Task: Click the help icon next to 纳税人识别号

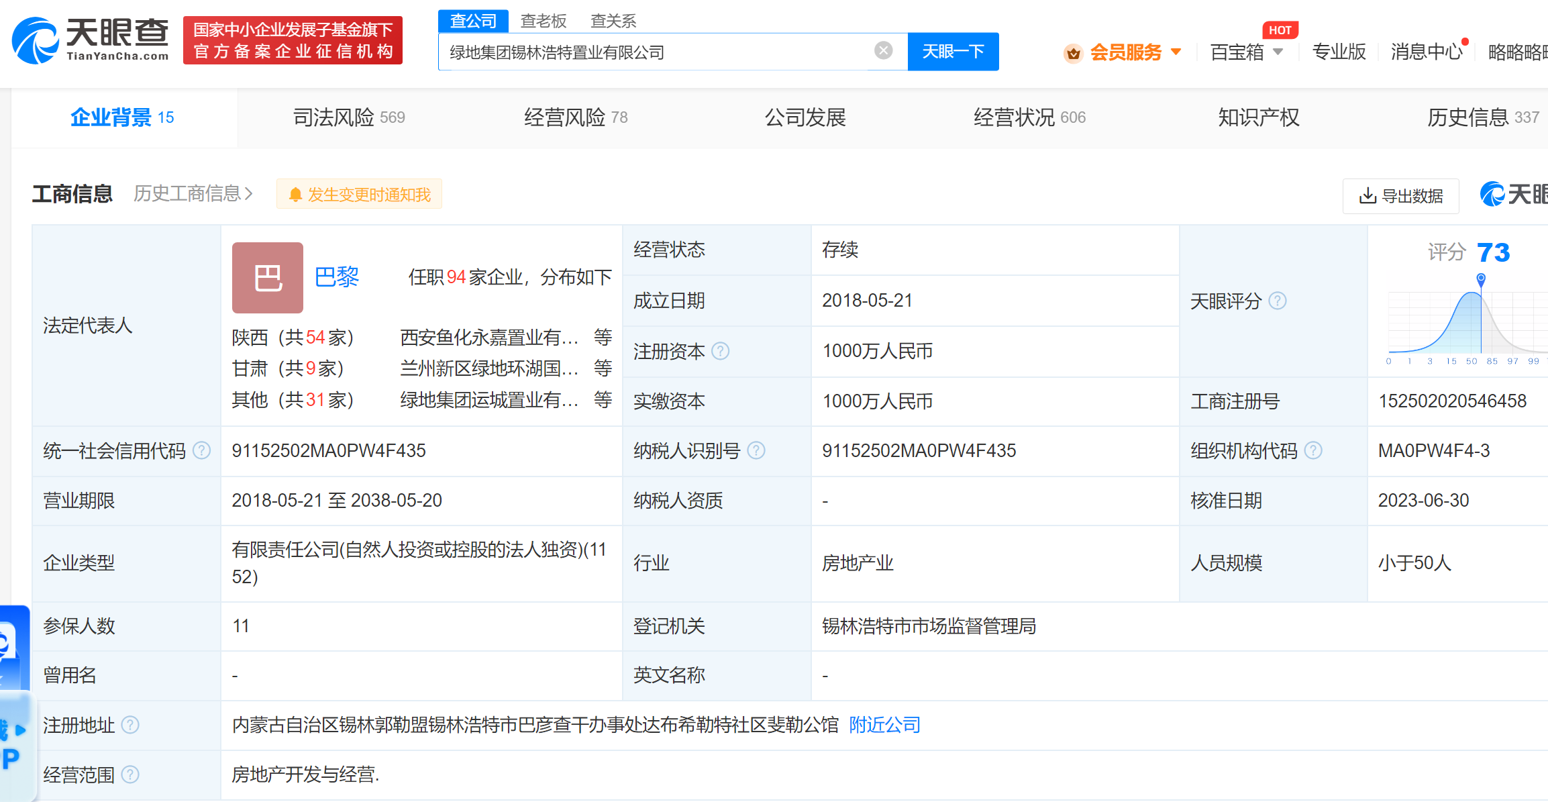Action: click(x=756, y=450)
